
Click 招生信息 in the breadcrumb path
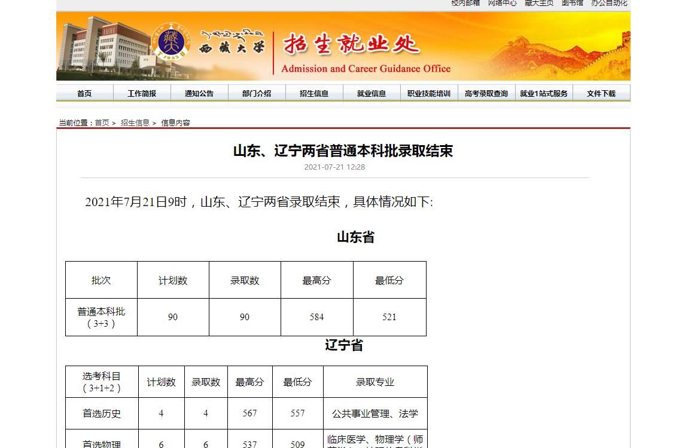point(135,123)
